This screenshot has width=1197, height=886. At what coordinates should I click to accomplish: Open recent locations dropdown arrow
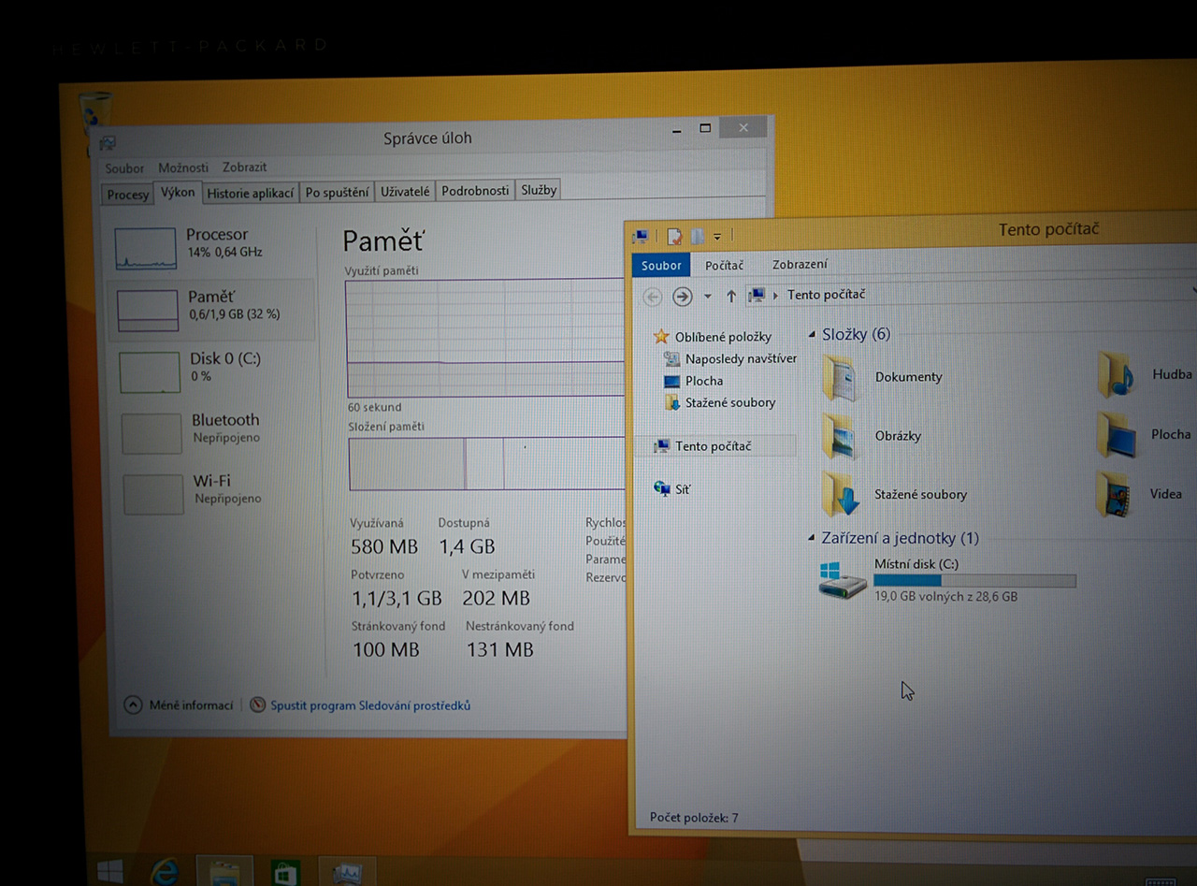coord(707,296)
